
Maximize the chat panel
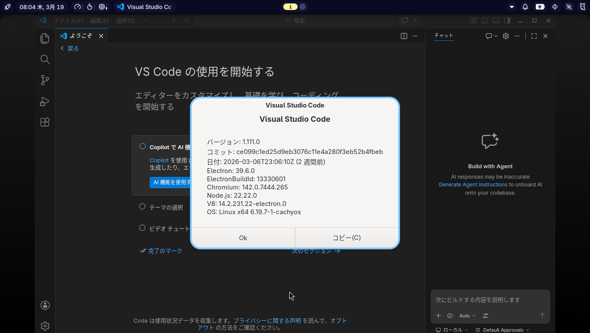pos(534,36)
